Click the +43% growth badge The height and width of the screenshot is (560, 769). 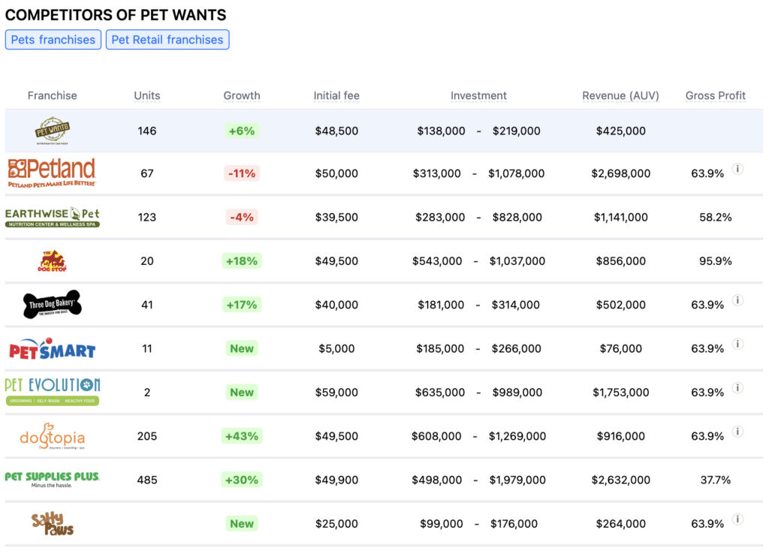(242, 436)
